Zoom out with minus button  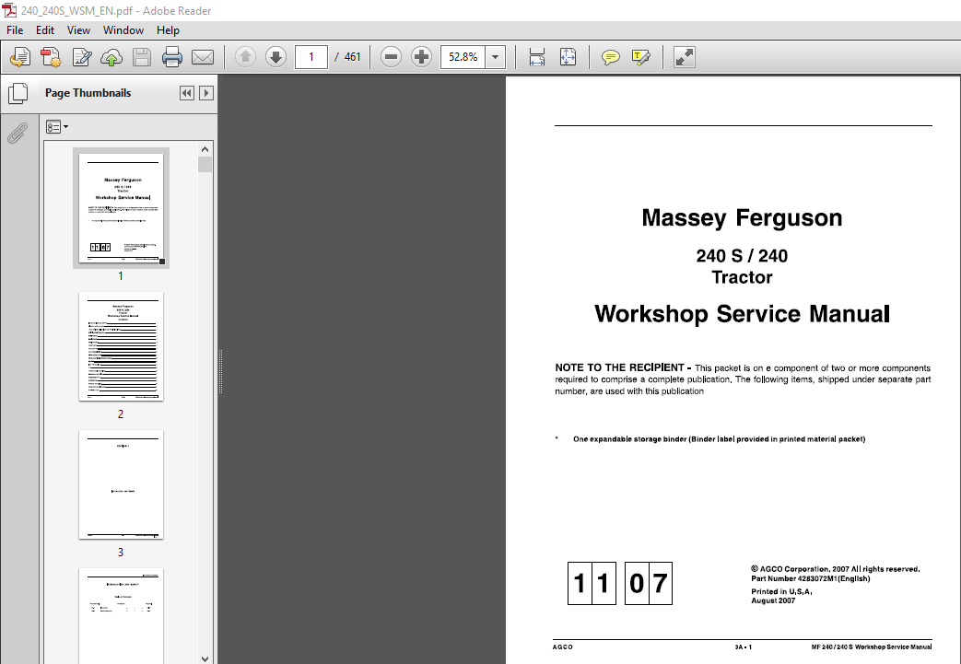pyautogui.click(x=391, y=57)
